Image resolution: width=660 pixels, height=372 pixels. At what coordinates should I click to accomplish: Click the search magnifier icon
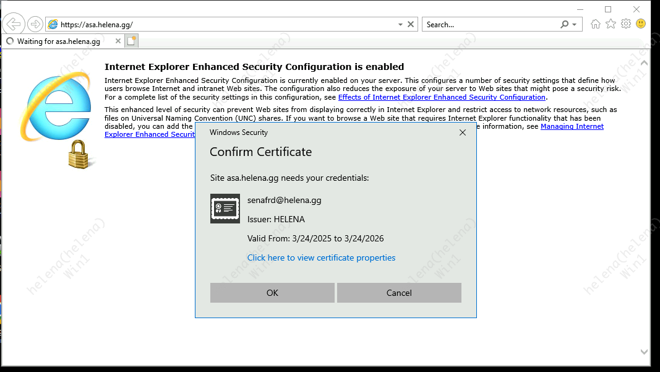pyautogui.click(x=564, y=25)
